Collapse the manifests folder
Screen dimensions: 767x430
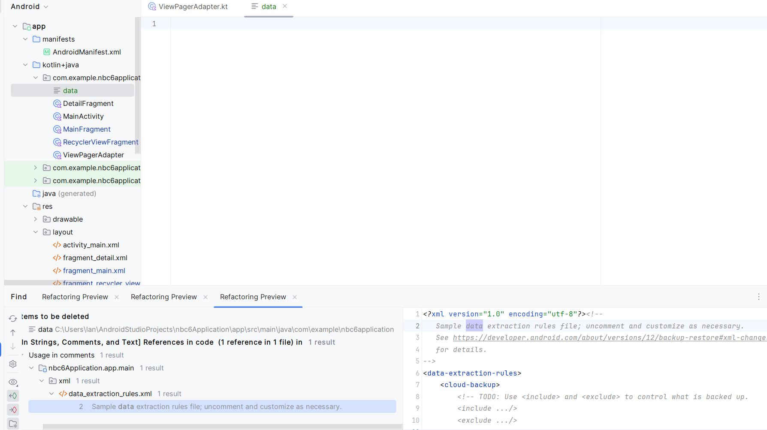click(x=25, y=39)
